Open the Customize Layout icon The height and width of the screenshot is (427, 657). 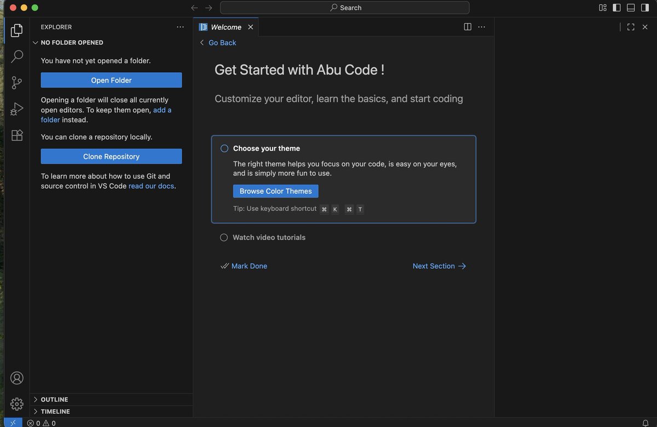pos(603,8)
